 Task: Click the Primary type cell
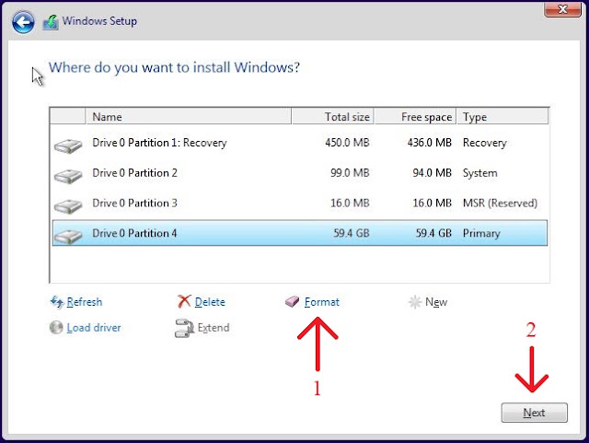pos(481,234)
